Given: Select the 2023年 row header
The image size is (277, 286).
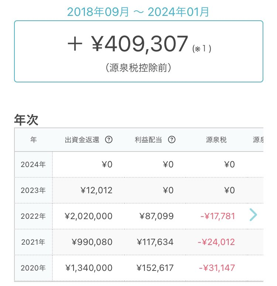Looking at the screenshot, I should point(33,190).
